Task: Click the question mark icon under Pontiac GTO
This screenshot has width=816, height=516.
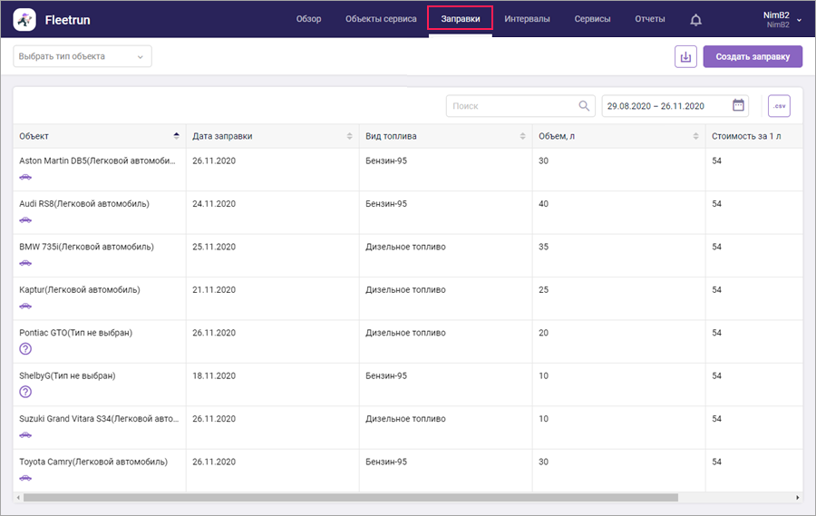Action: [25, 348]
